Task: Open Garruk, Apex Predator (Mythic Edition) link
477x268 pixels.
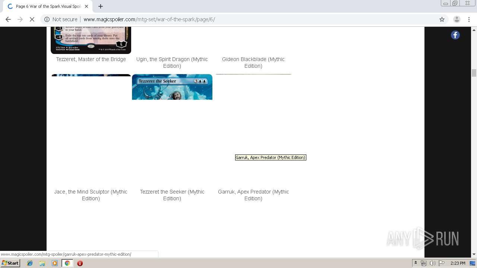Action: [253, 195]
